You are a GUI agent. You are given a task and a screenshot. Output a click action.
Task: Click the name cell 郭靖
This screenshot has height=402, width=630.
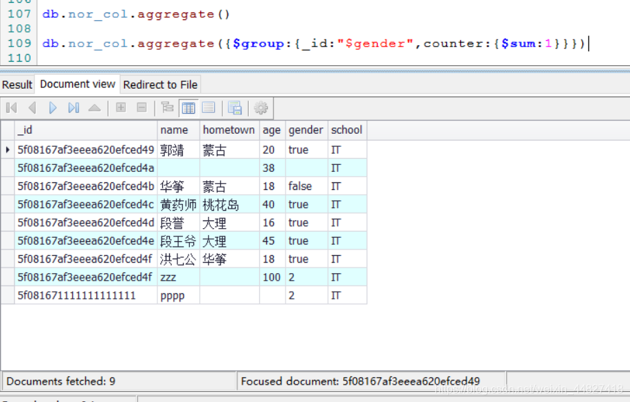(x=179, y=150)
